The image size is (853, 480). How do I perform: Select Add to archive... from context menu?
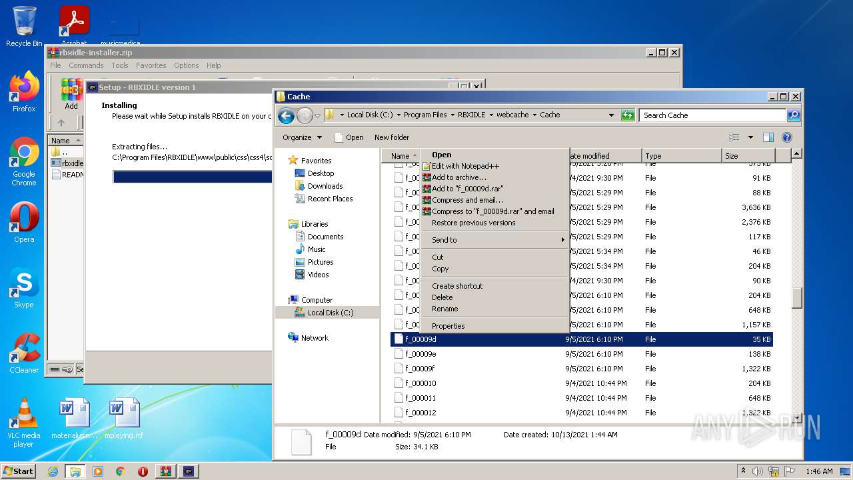point(494,177)
